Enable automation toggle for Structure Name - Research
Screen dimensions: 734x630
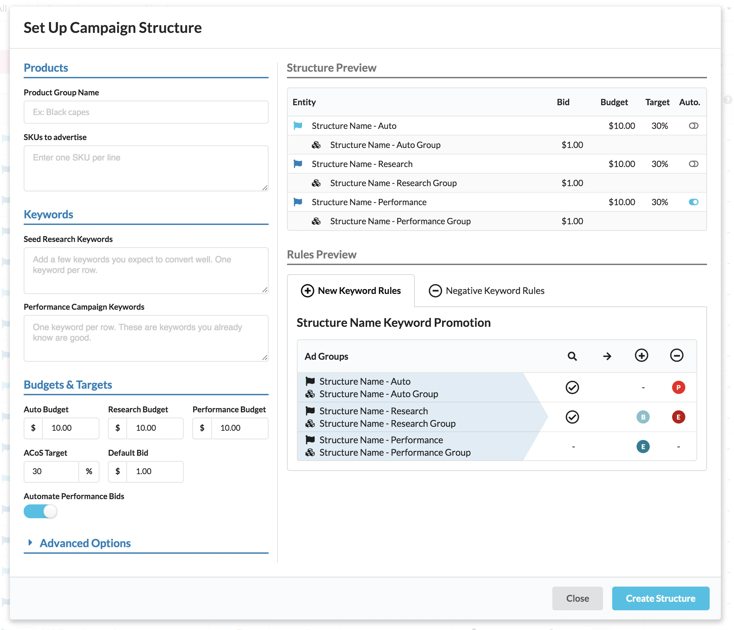point(693,164)
